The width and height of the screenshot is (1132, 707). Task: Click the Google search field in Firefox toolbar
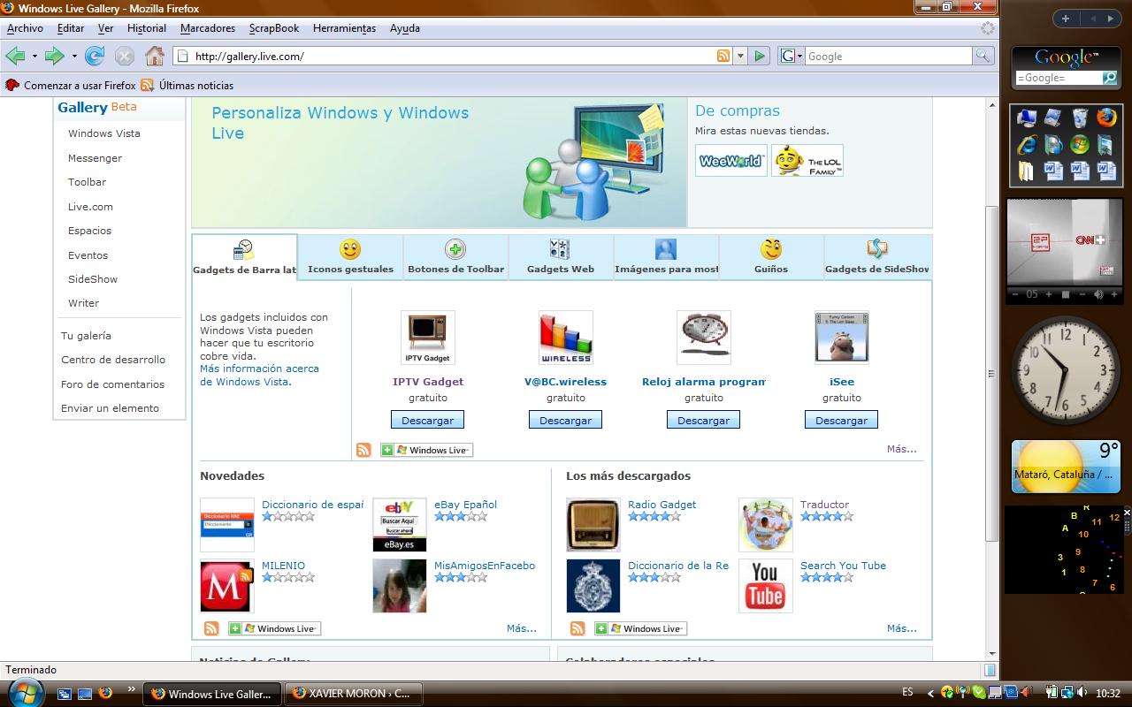pyautogui.click(x=887, y=56)
